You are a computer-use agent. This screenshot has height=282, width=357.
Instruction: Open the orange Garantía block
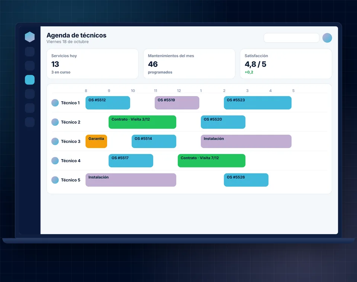pos(96,141)
